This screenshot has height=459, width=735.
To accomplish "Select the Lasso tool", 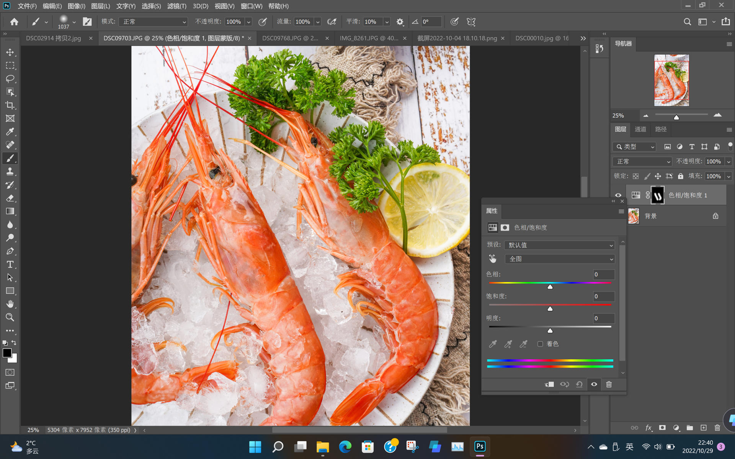I will click(x=10, y=79).
